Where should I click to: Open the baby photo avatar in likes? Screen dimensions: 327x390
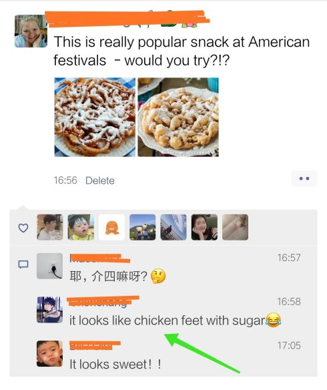pyautogui.click(x=81, y=227)
